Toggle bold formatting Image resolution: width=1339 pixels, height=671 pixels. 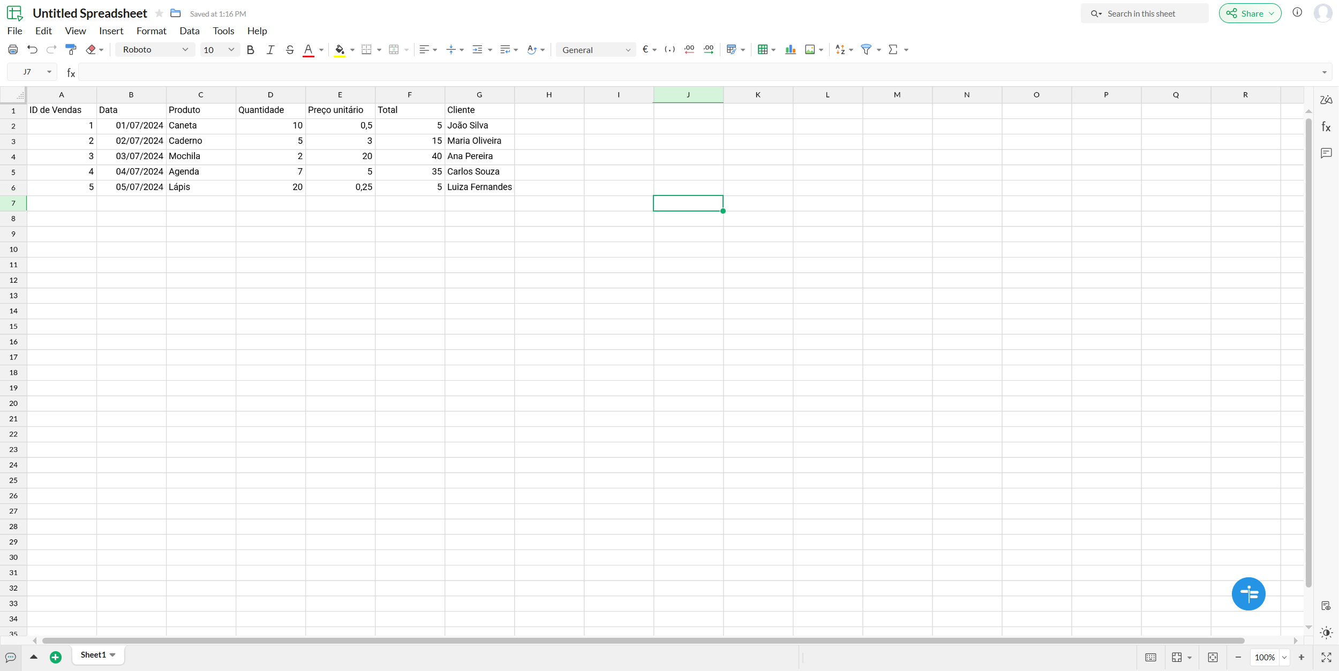click(x=250, y=50)
